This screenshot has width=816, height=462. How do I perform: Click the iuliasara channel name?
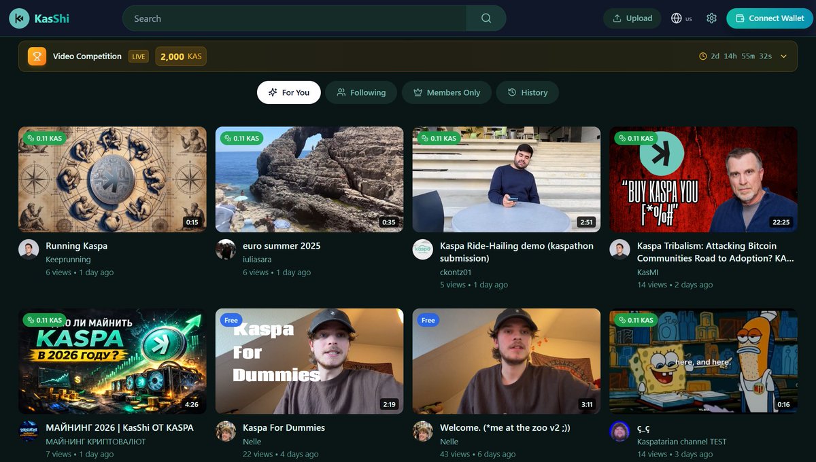click(x=257, y=260)
